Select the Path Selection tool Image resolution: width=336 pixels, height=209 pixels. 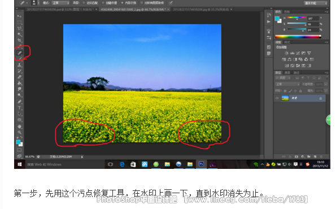(19, 114)
